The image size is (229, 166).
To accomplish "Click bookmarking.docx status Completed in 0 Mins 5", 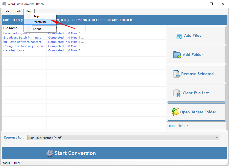I will 66,33.
